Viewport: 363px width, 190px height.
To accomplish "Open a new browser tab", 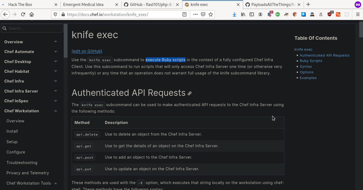I will point(308,4).
